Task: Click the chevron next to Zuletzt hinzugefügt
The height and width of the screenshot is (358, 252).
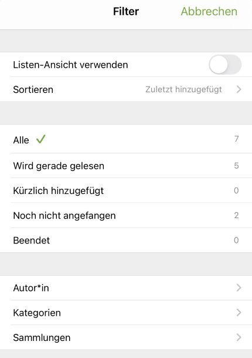Action: click(x=239, y=89)
